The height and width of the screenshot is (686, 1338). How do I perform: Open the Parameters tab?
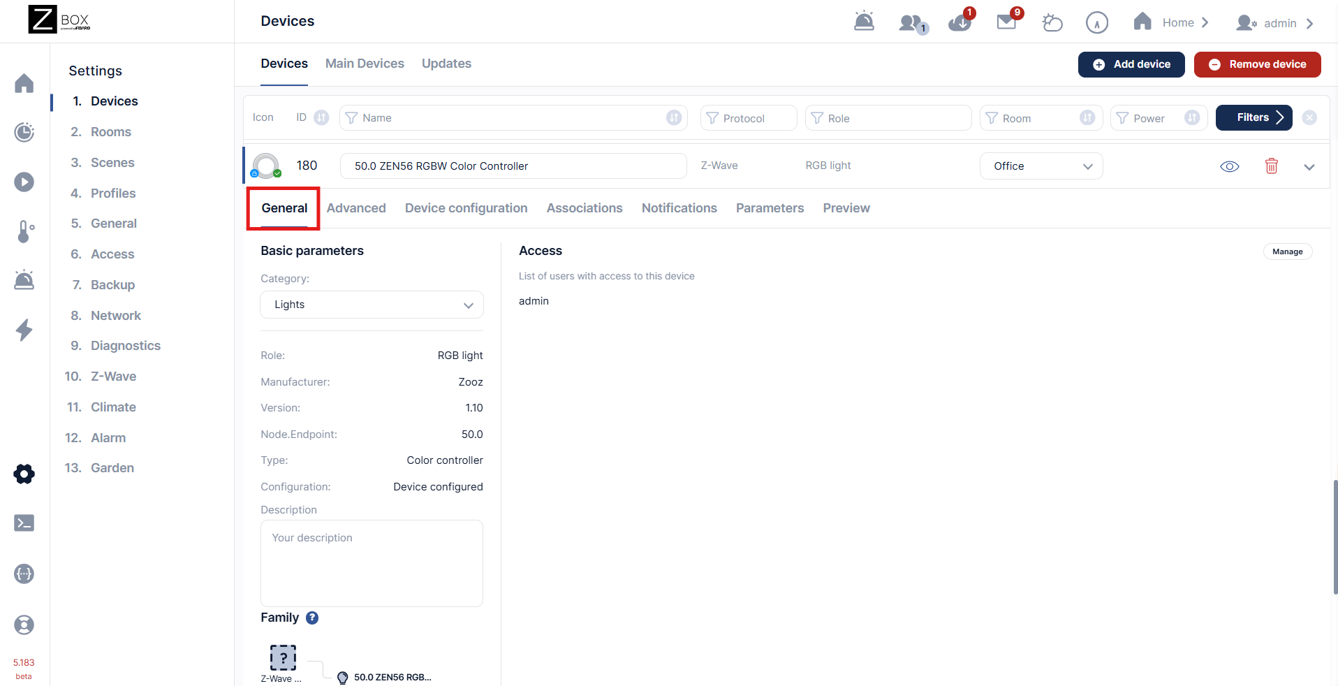770,208
